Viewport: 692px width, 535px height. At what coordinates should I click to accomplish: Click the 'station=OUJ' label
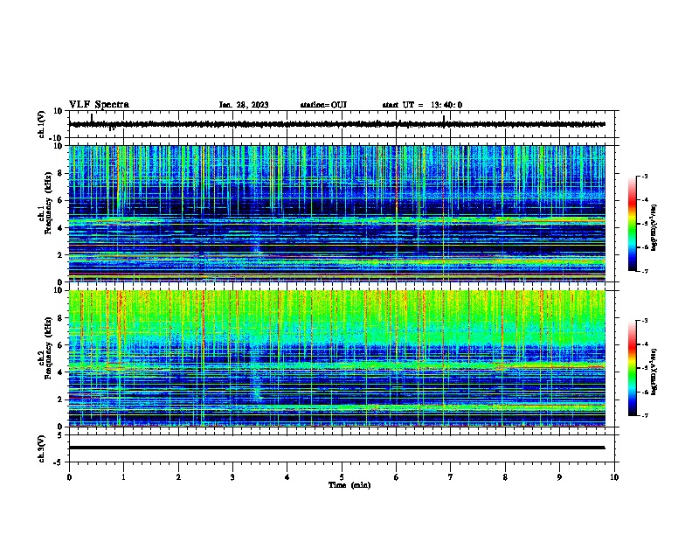(323, 105)
